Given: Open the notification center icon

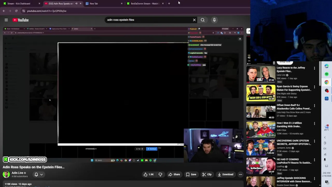Looking at the screenshot, I should click(327, 182).
